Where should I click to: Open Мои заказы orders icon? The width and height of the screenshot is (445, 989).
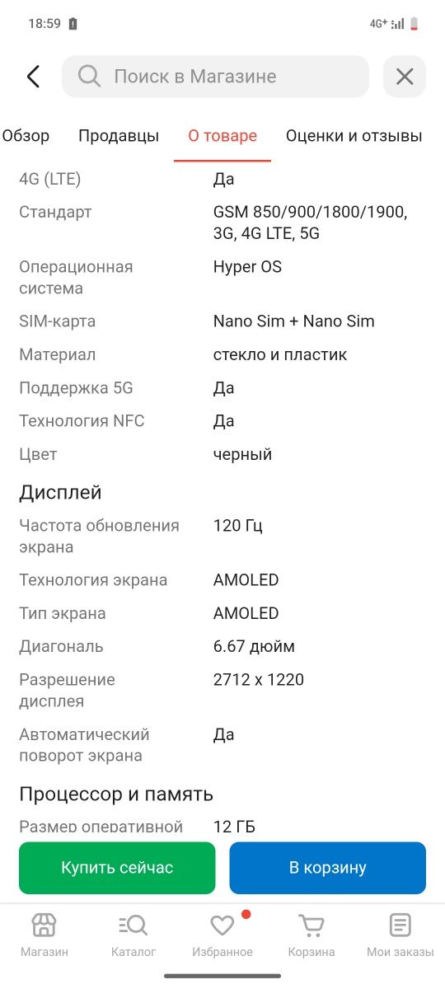[400, 926]
